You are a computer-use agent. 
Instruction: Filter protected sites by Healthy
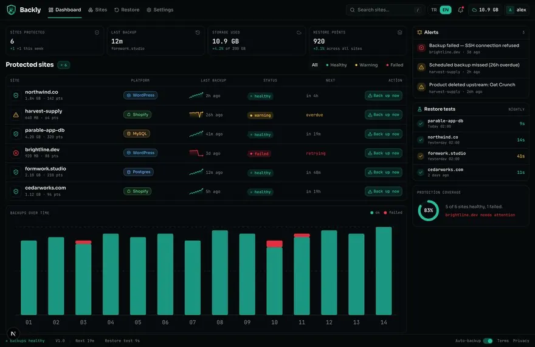336,65
